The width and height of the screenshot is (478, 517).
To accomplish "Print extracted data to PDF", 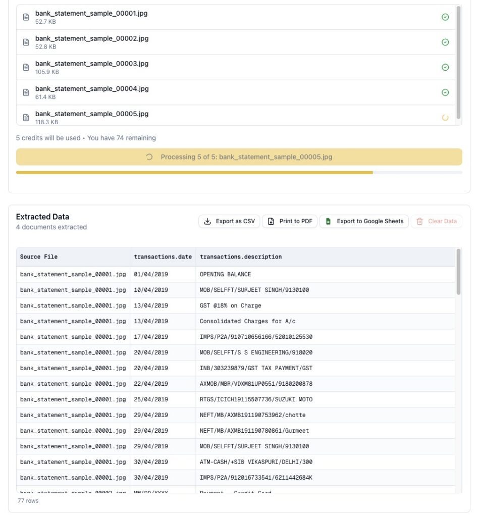I will 290,221.
